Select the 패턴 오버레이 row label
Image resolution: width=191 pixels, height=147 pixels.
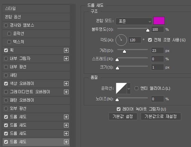click(22, 100)
